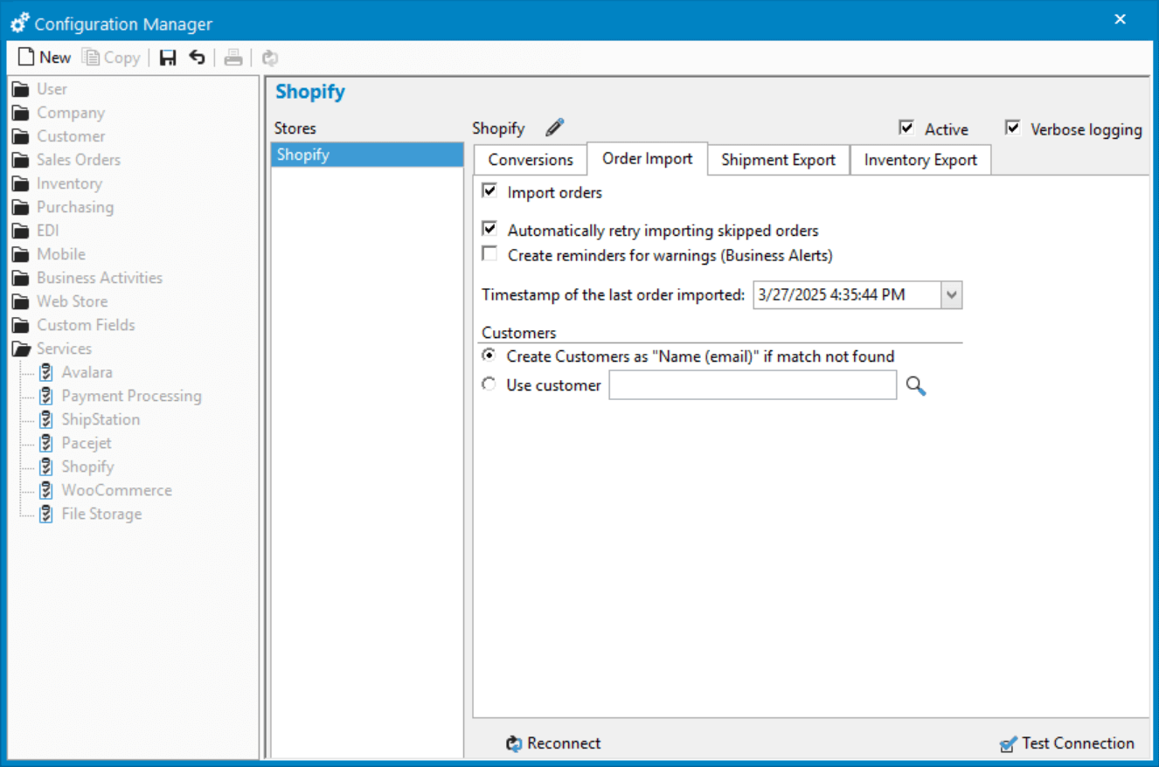This screenshot has width=1159, height=767.
Task: Click the Company folder icon
Action: click(x=21, y=113)
